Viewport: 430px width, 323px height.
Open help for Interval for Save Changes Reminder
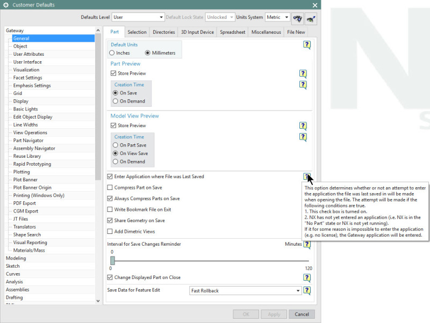click(307, 245)
